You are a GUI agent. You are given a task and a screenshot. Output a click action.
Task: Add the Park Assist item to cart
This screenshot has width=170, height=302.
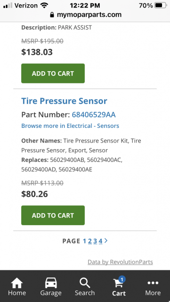pyautogui.click(x=53, y=74)
